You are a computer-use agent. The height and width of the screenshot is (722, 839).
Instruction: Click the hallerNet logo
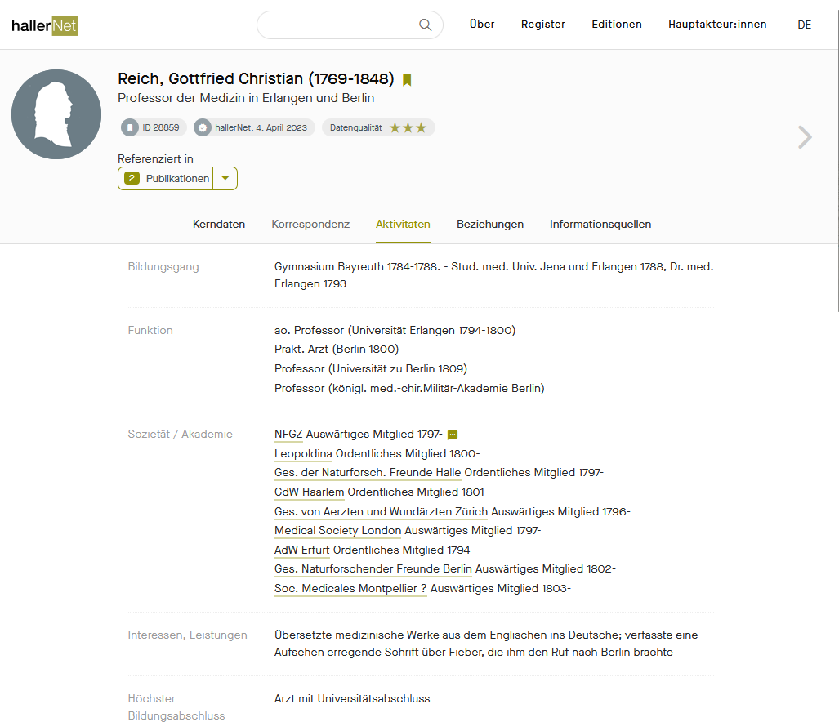point(45,25)
